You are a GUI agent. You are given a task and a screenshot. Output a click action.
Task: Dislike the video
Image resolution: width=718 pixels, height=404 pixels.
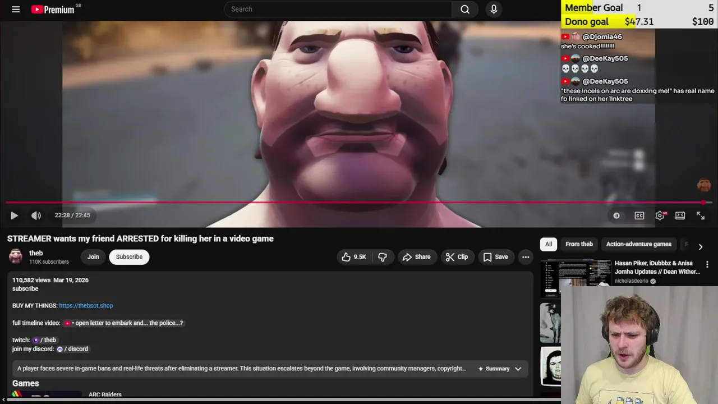(x=383, y=257)
